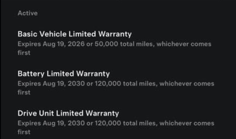Click "Expires" in the Drive Unit warranty description
The height and width of the screenshot is (139, 236).
29,123
